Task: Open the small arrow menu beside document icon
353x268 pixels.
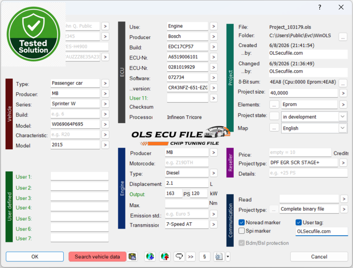Action: click(228, 257)
